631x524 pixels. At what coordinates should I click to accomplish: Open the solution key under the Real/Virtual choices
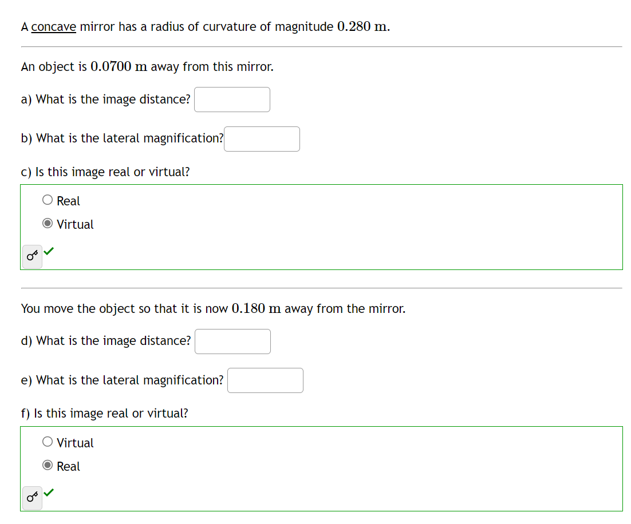tap(31, 256)
